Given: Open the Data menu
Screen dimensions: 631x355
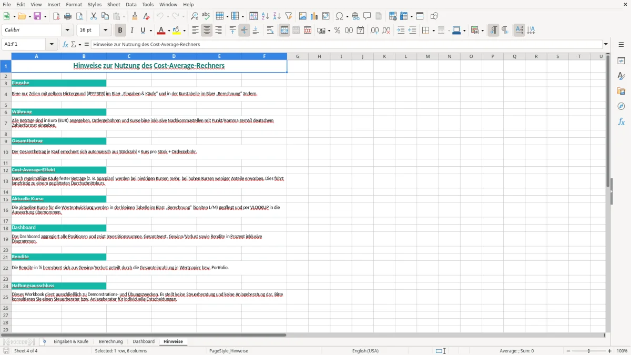Looking at the screenshot, I should pyautogui.click(x=131, y=4).
